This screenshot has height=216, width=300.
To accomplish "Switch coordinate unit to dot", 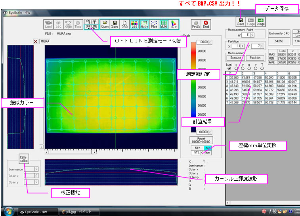I will pos(208,148).
